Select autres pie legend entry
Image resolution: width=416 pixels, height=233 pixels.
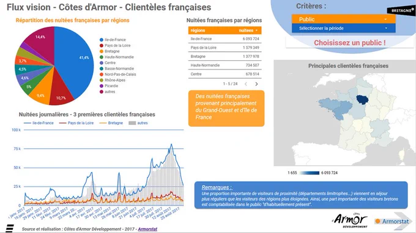tap(107, 91)
